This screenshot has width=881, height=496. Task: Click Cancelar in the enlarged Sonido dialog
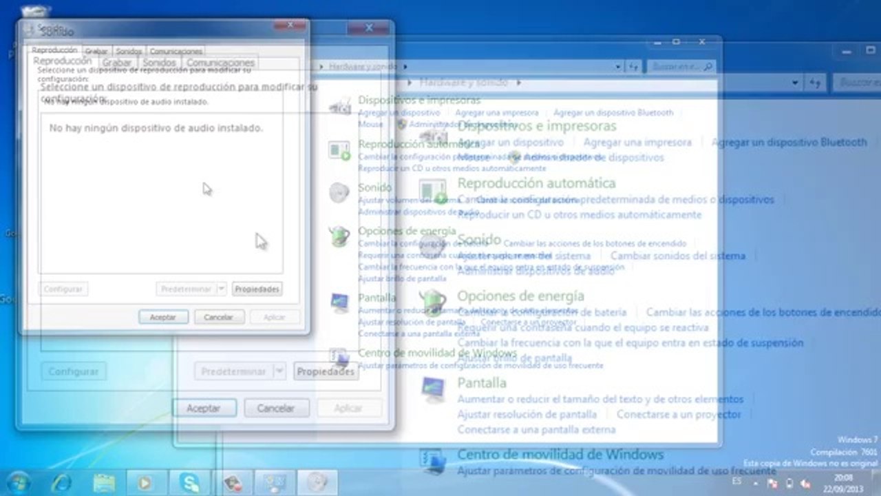click(276, 408)
